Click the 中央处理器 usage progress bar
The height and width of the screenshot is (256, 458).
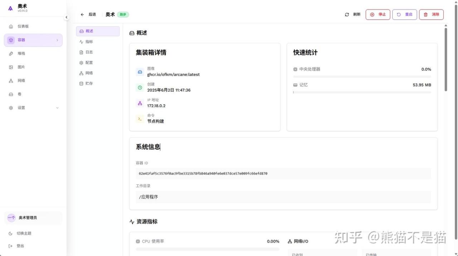click(362, 77)
